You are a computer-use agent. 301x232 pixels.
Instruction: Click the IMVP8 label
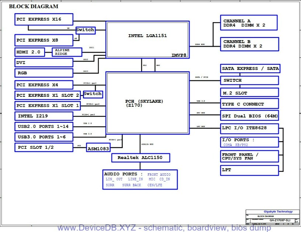coord(179,55)
